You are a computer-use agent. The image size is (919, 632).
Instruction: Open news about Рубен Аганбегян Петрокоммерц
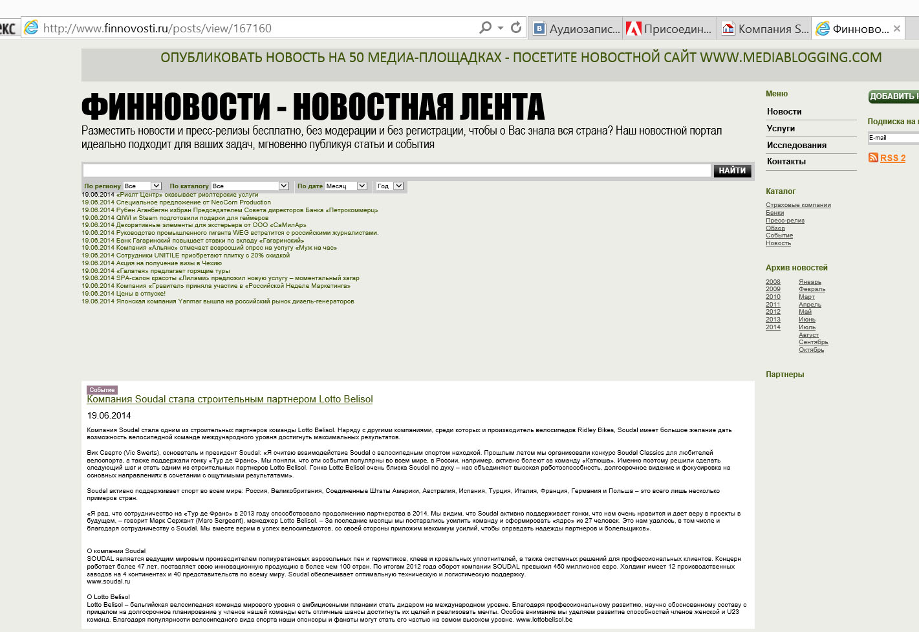(x=247, y=210)
